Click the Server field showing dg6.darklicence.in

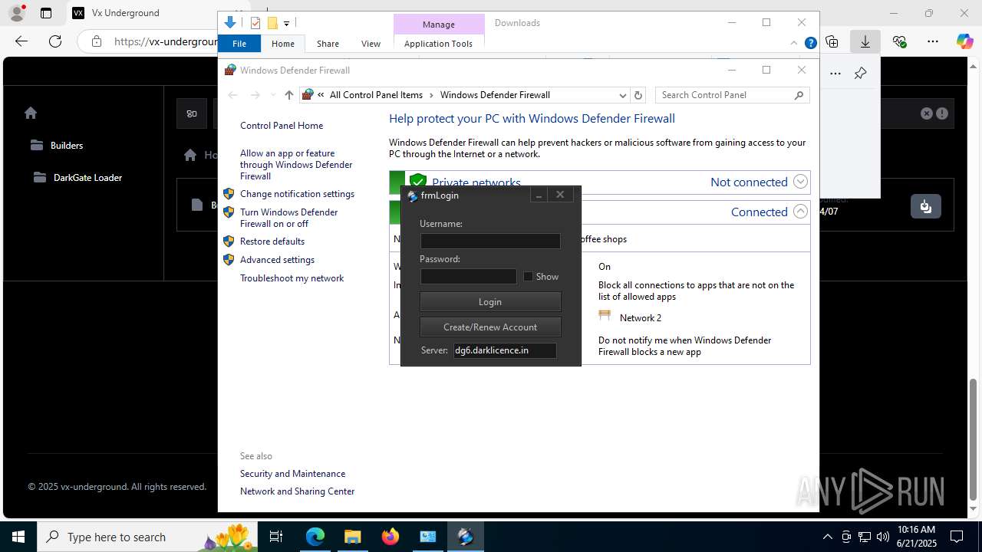[505, 350]
